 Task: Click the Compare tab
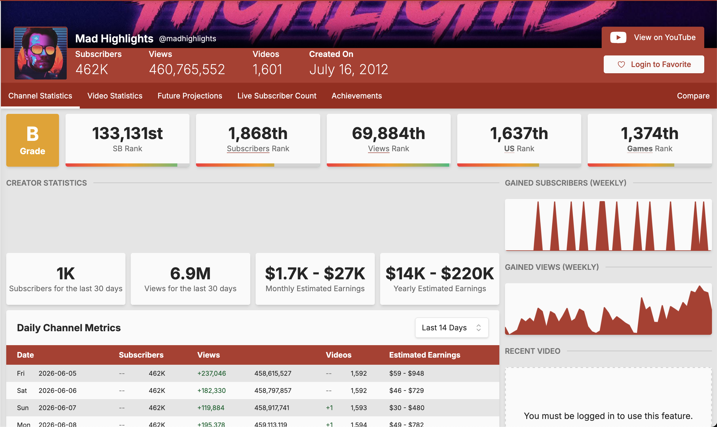[x=693, y=96]
